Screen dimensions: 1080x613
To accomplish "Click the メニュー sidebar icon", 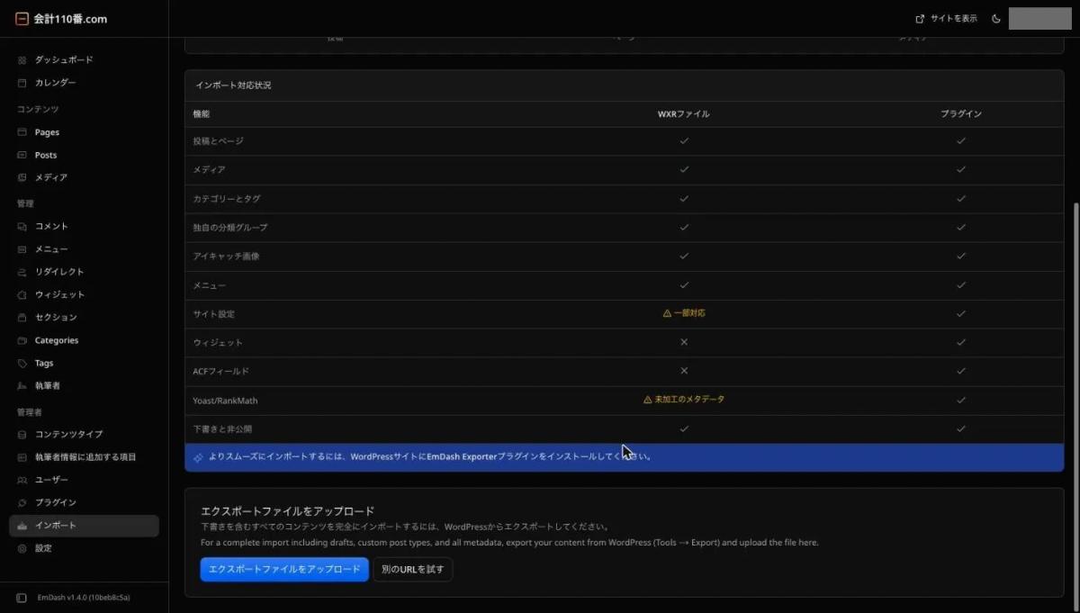I will point(22,248).
